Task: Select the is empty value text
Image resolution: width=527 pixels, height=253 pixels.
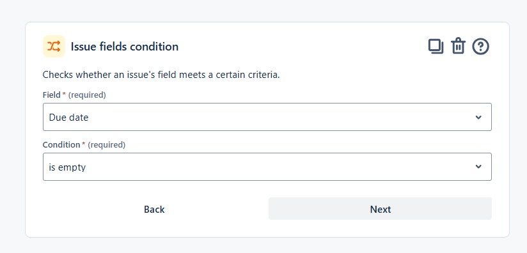Action: (x=67, y=167)
